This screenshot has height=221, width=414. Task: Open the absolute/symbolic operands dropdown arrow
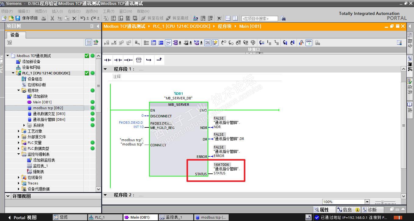point(180,43)
